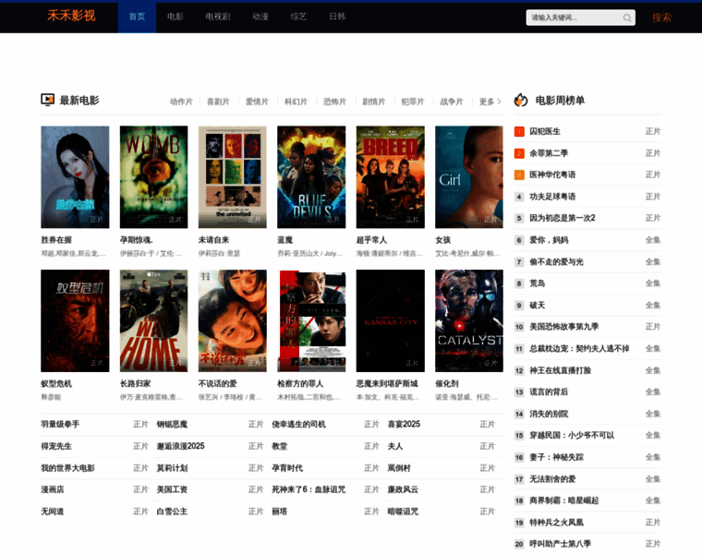
Task: Open the 不说话的爱 movie poster
Action: (x=233, y=320)
